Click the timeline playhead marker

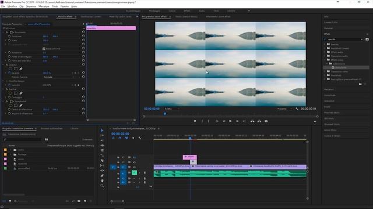[190, 138]
